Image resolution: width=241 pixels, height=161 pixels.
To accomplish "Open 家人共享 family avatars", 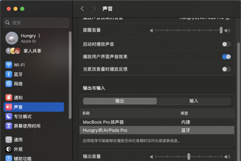I will coord(13,51).
